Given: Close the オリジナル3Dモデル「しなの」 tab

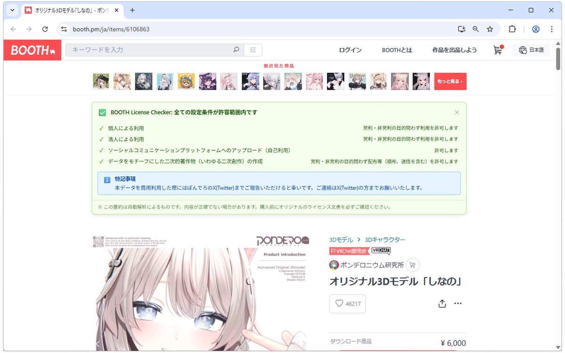Looking at the screenshot, I should [117, 10].
